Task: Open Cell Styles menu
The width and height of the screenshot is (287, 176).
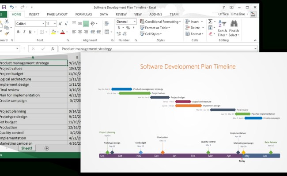Action: (151, 34)
